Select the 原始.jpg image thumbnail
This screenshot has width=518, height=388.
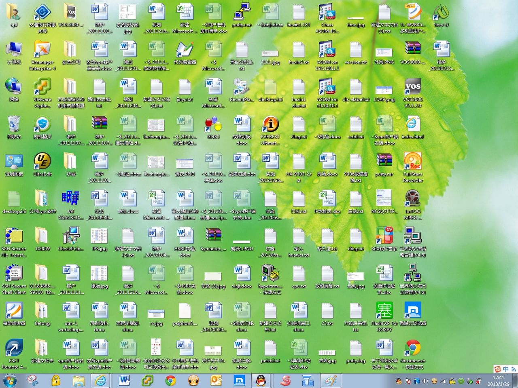tap(99, 277)
